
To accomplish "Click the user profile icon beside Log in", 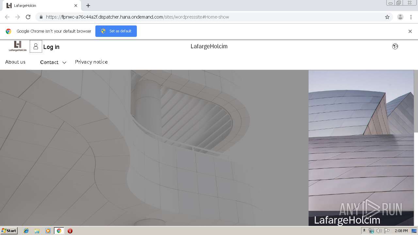I will click(36, 46).
